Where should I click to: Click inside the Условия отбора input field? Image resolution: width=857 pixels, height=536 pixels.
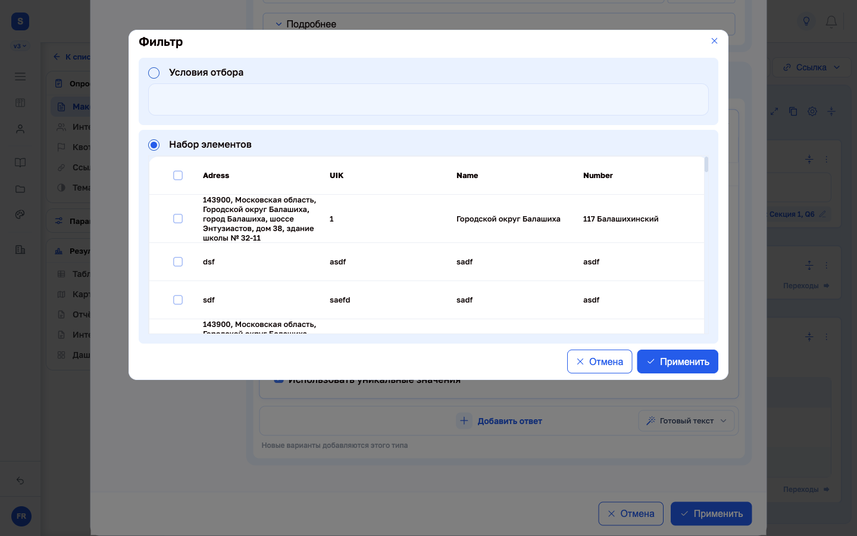pos(428,99)
